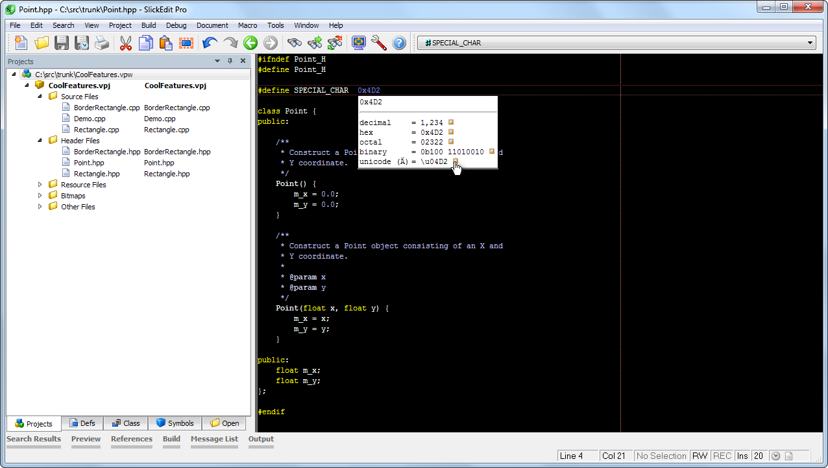Toggle the Ins insert mode indicator
Viewport: 828px width, 468px height.
coord(742,456)
